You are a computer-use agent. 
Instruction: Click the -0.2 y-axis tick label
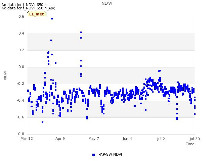coord(20,84)
